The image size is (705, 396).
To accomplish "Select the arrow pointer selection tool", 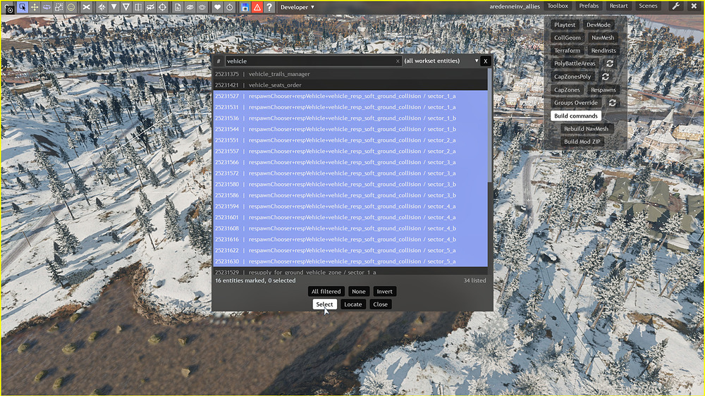I will click(23, 6).
